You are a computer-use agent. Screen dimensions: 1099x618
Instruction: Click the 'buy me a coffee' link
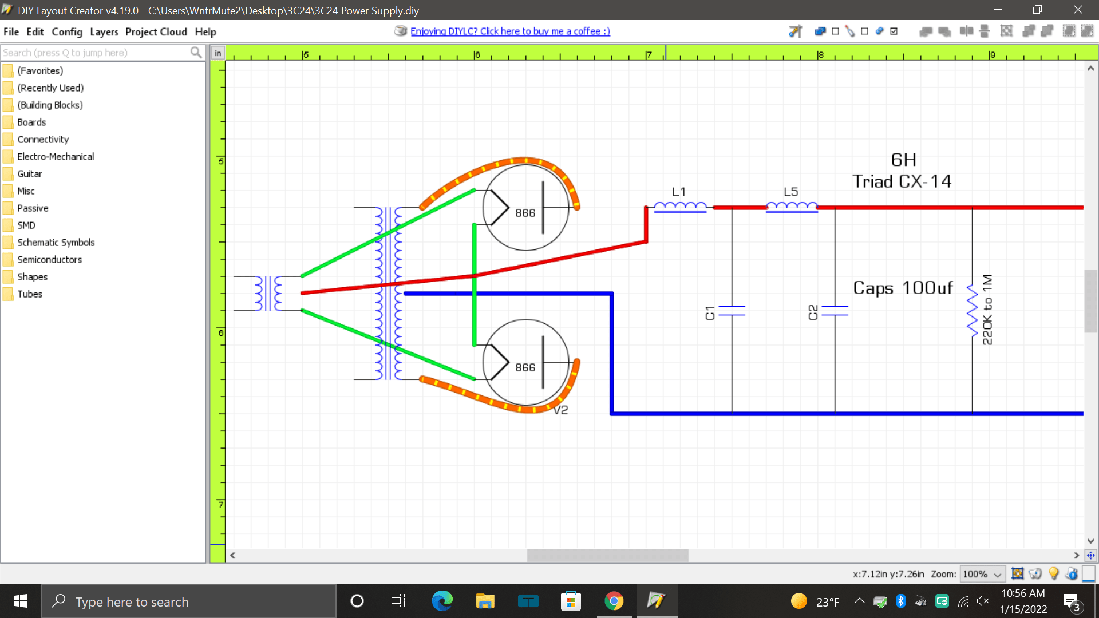click(510, 31)
